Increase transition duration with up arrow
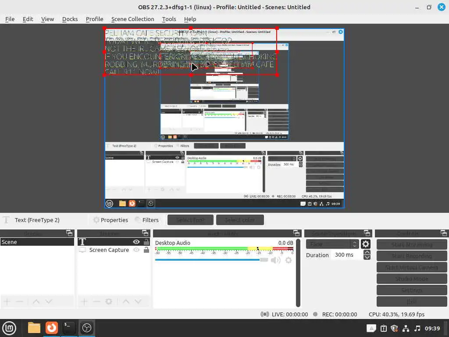The width and height of the screenshot is (449, 337). tap(367, 252)
